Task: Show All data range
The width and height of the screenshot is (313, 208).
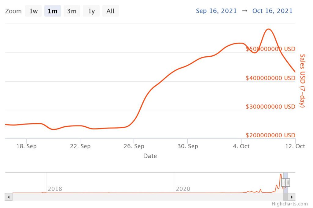Action: pos(110,11)
